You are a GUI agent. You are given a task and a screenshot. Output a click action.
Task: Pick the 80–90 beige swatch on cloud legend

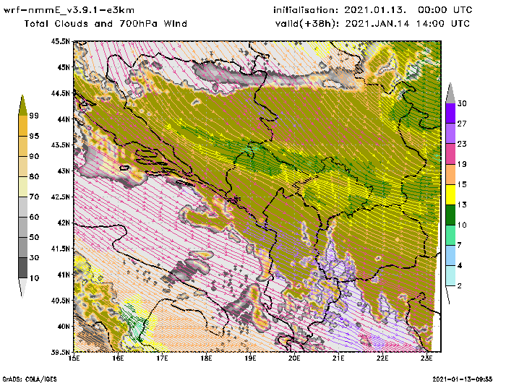click(23, 166)
